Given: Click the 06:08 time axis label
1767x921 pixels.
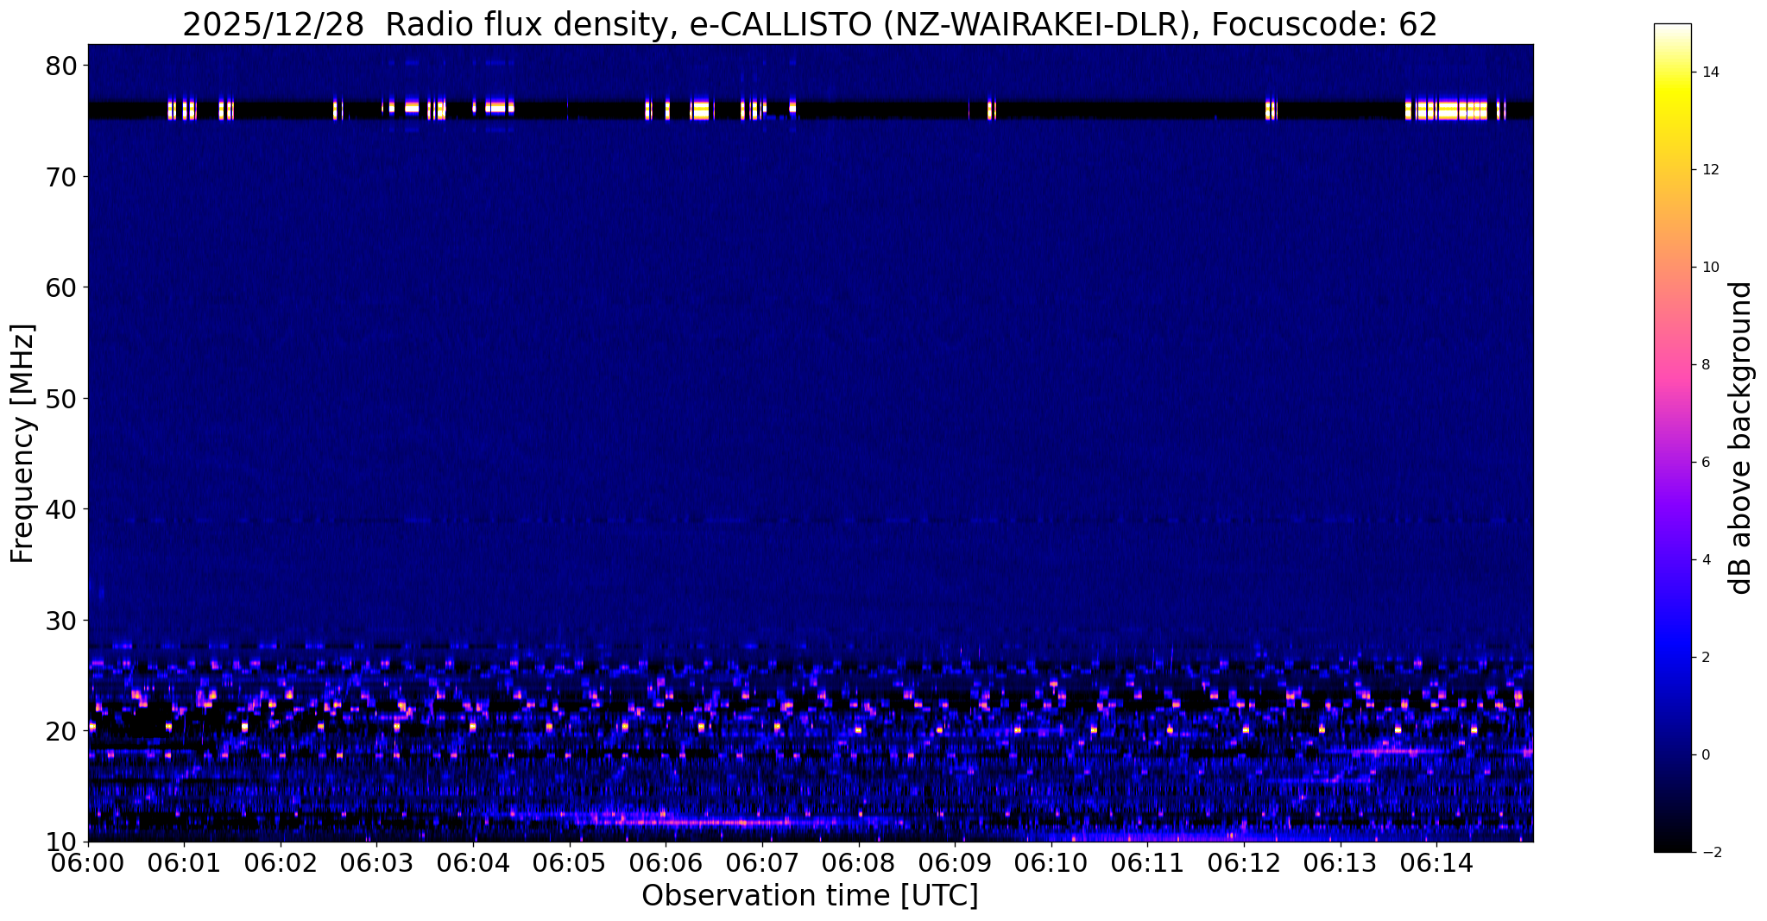Looking at the screenshot, I should click(858, 861).
